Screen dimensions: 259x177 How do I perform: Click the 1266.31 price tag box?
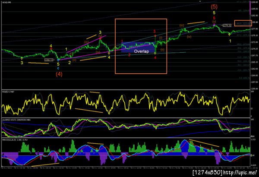[49, 60]
